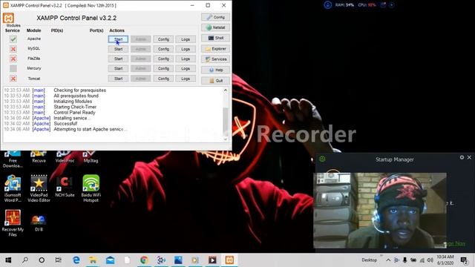The height and width of the screenshot is (267, 475).
Task: Open taskbar Search
Action: pos(25,260)
